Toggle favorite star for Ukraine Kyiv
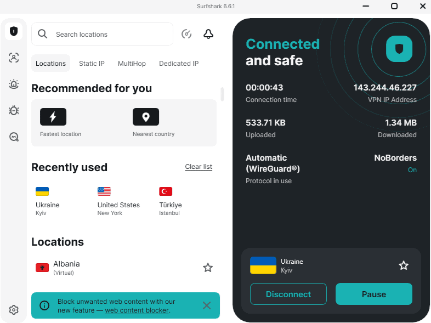The width and height of the screenshot is (431, 323). pos(404,265)
